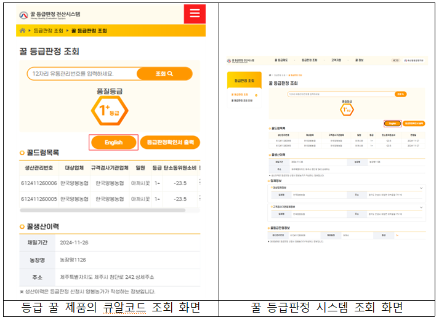Open the red hamburger menu in mobile view
Viewport: 439px width, 320px height.
tap(195, 14)
